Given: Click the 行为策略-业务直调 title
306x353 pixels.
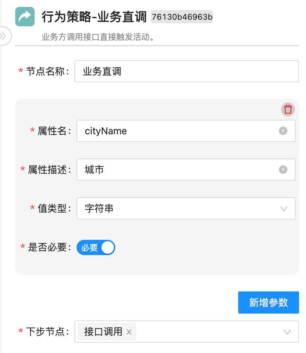Looking at the screenshot, I should [94, 17].
